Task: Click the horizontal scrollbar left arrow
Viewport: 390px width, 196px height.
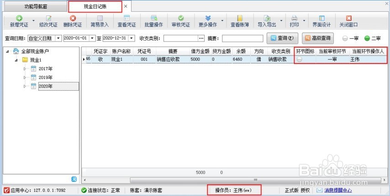Action: click(85, 180)
